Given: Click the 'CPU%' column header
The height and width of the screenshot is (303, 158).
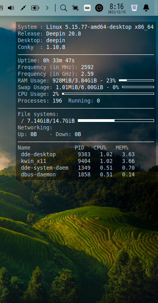Looking at the screenshot, I should pyautogui.click(x=100, y=148).
